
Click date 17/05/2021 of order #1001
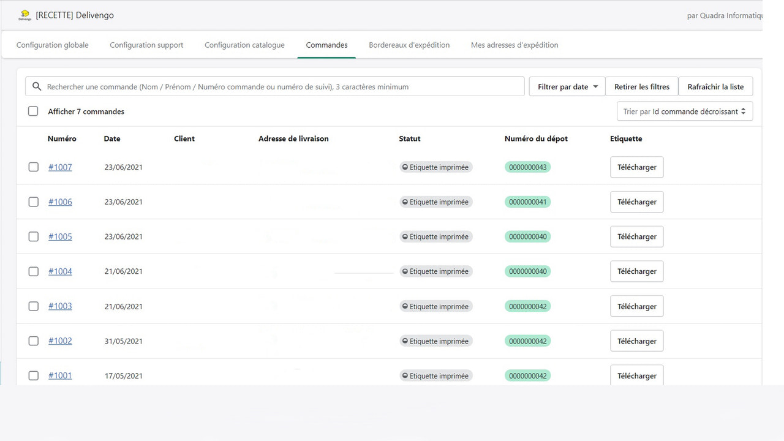124,376
